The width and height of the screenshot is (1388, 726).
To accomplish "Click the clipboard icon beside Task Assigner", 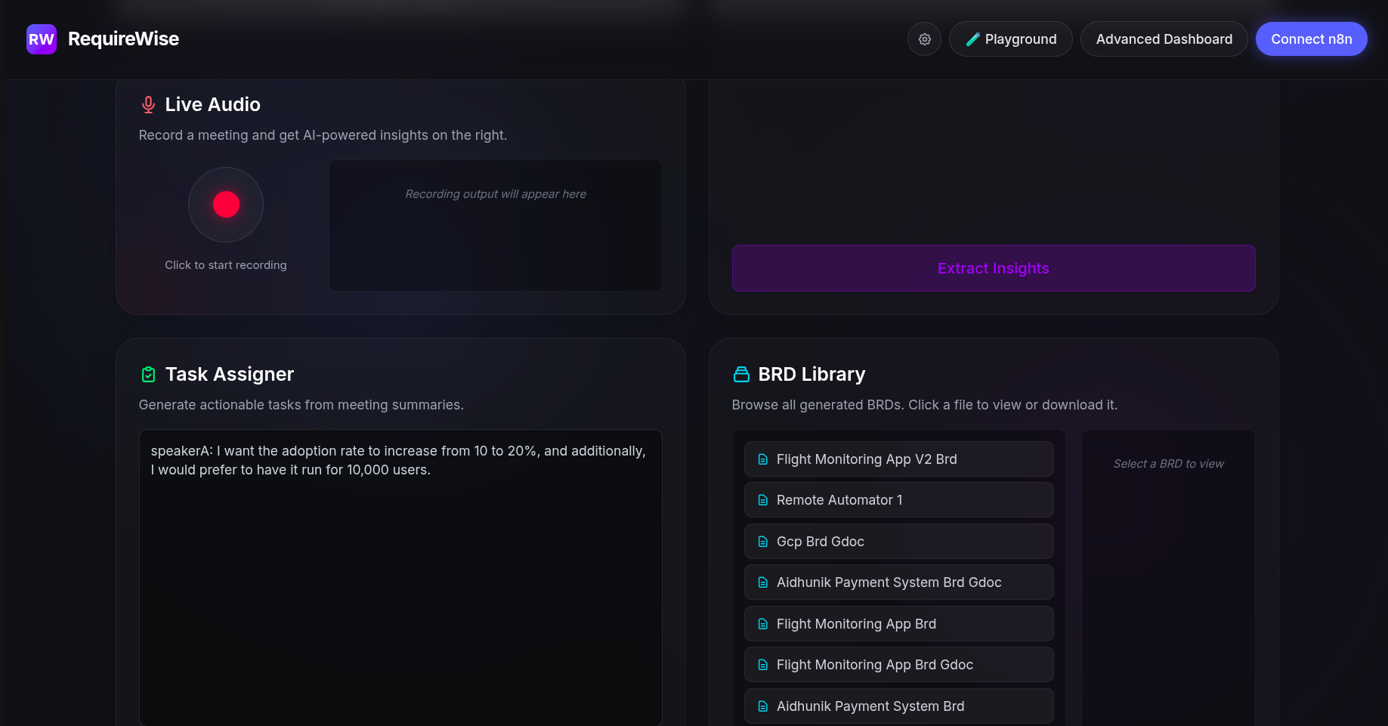I will coord(148,375).
